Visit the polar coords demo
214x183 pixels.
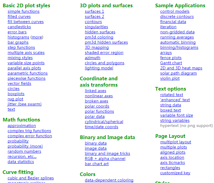(x=97, y=106)
